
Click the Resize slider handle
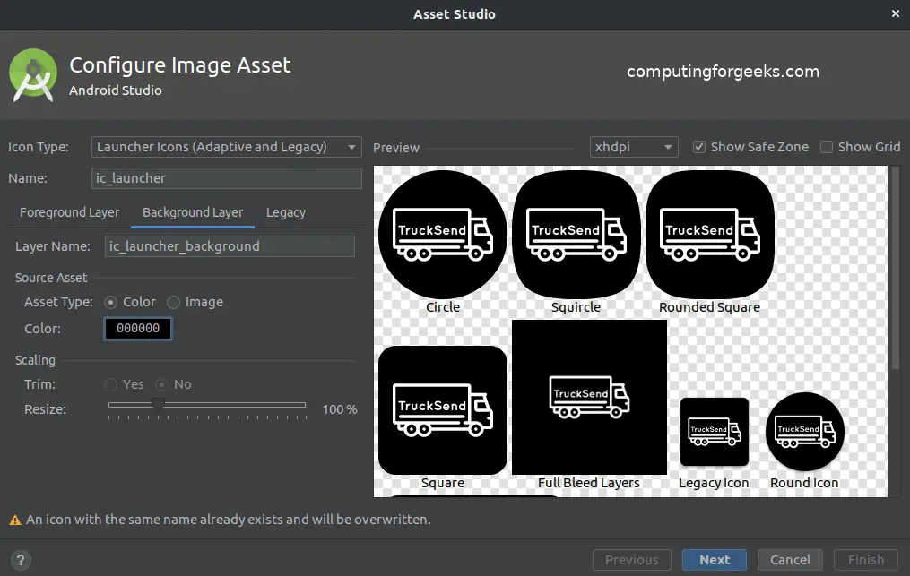point(158,404)
